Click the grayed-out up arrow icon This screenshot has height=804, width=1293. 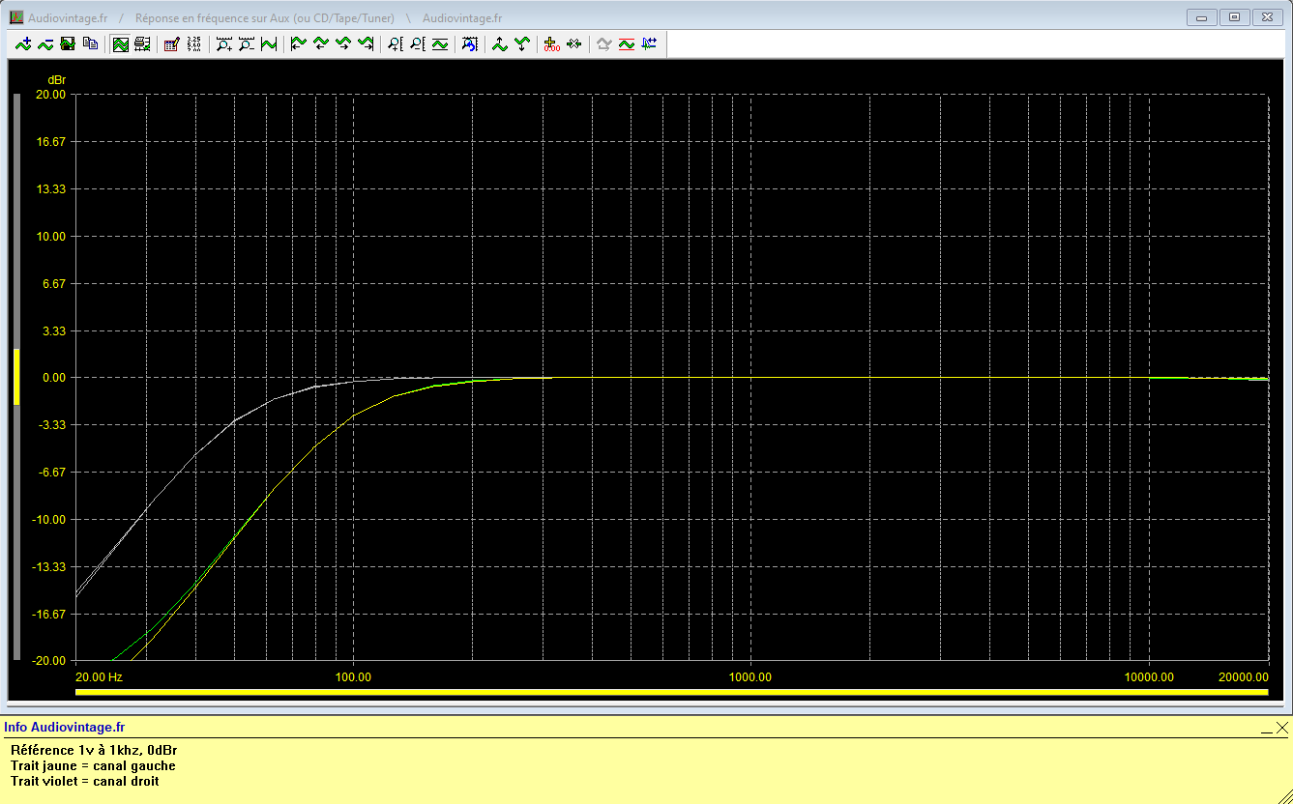point(603,43)
